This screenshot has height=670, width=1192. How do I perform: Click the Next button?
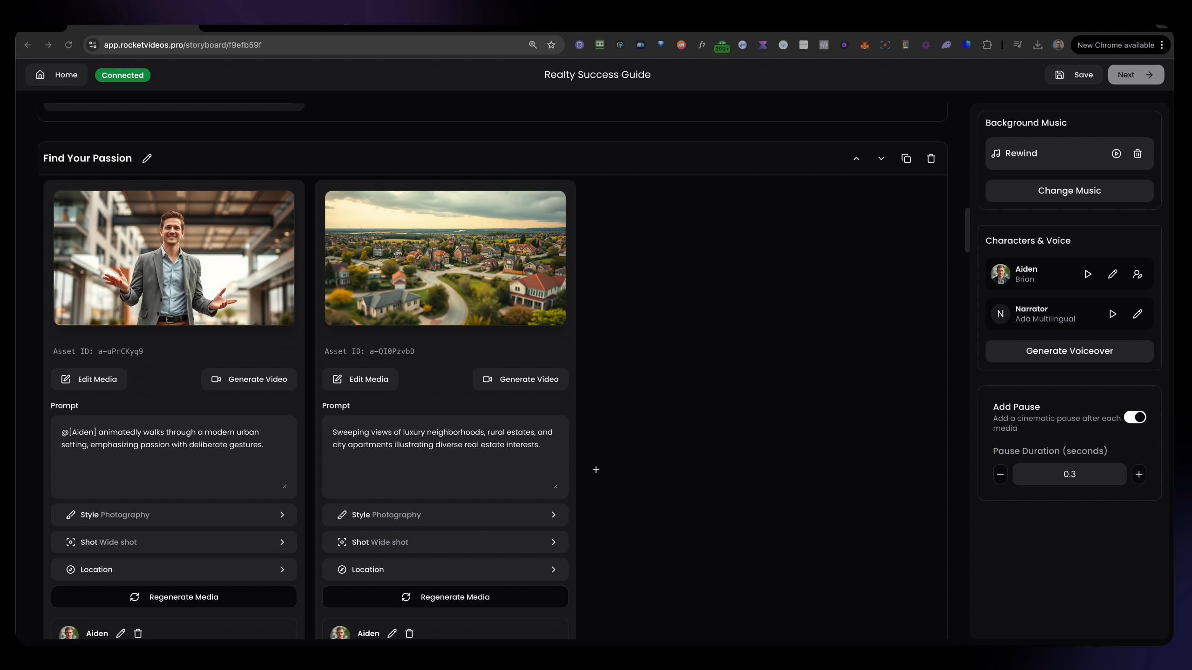tap(1136, 75)
